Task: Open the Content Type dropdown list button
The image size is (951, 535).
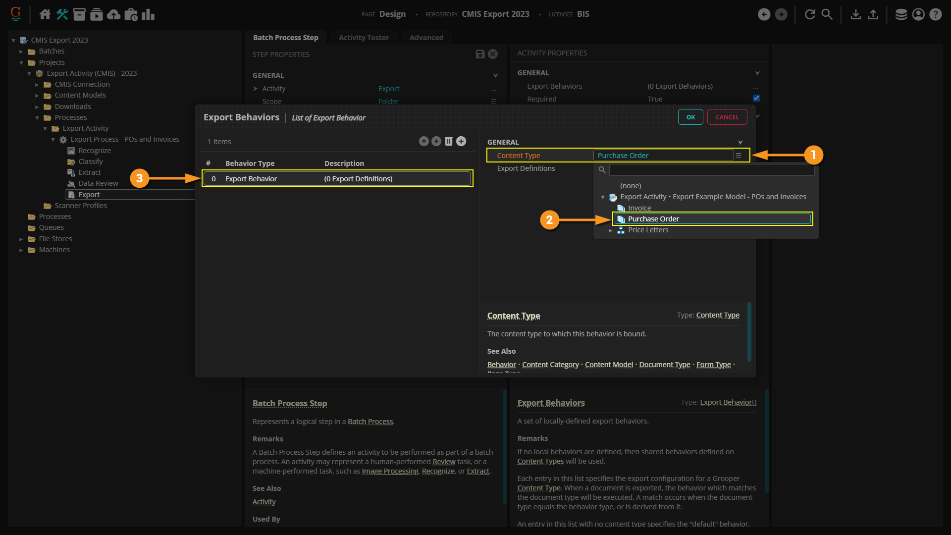Action: point(739,156)
